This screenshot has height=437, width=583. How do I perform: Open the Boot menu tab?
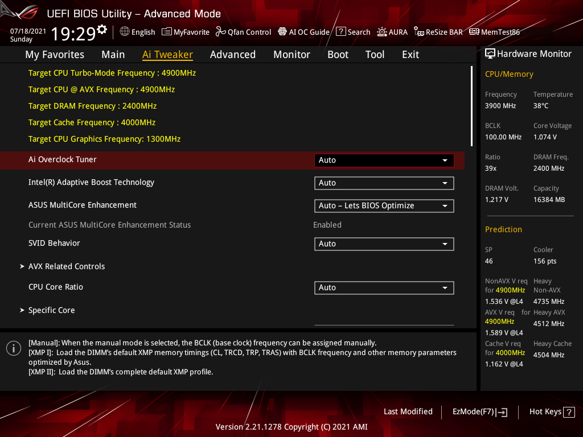(338, 54)
